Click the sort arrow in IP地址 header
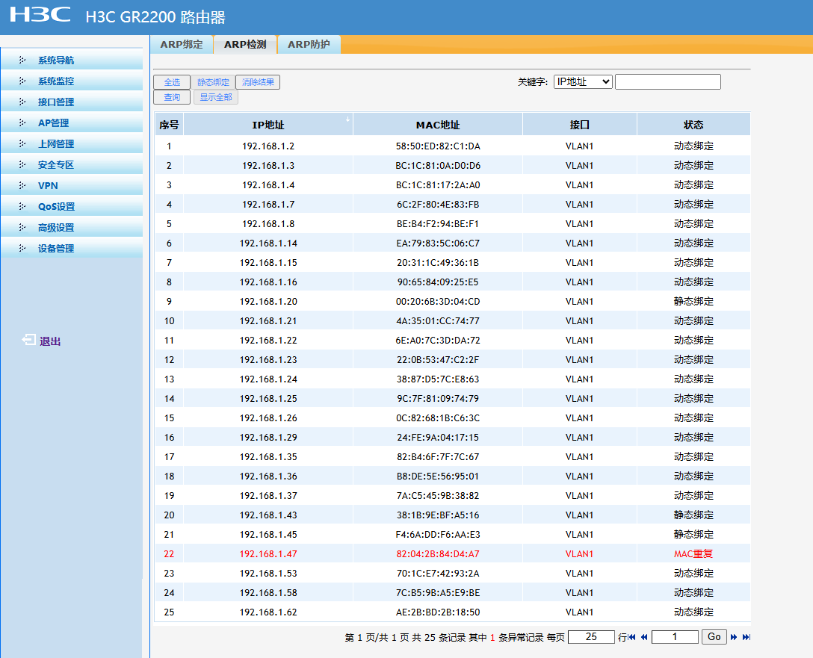 pyautogui.click(x=347, y=120)
